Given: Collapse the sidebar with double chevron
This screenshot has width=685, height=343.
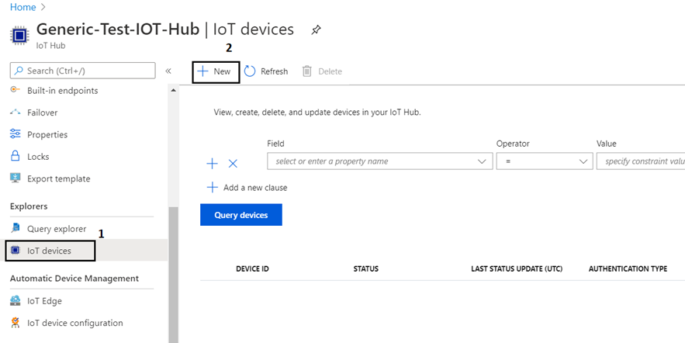Looking at the screenshot, I should [168, 71].
